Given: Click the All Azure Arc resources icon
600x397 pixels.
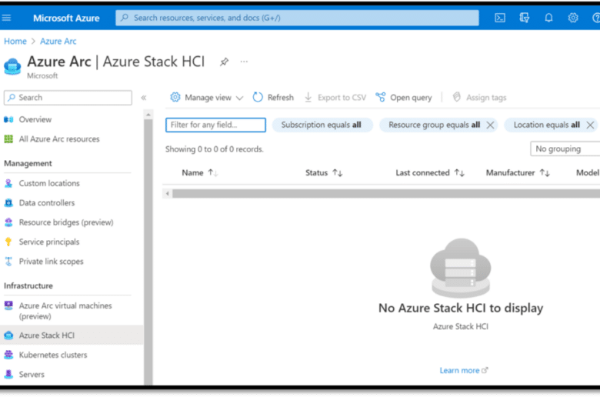Looking at the screenshot, I should click(8, 139).
